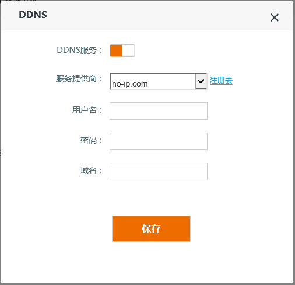Click the orange part of the DDNS switch
Viewport: 295px width, 285px height.
coord(116,51)
